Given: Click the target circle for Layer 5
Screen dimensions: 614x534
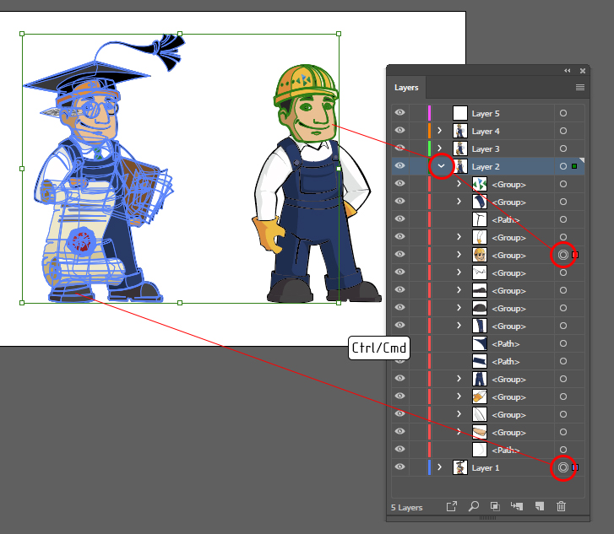Looking at the screenshot, I should 563,113.
